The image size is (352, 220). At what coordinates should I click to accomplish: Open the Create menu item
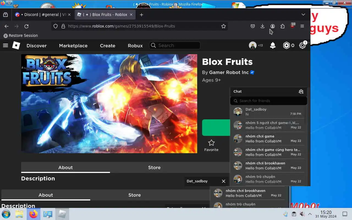pos(108,46)
